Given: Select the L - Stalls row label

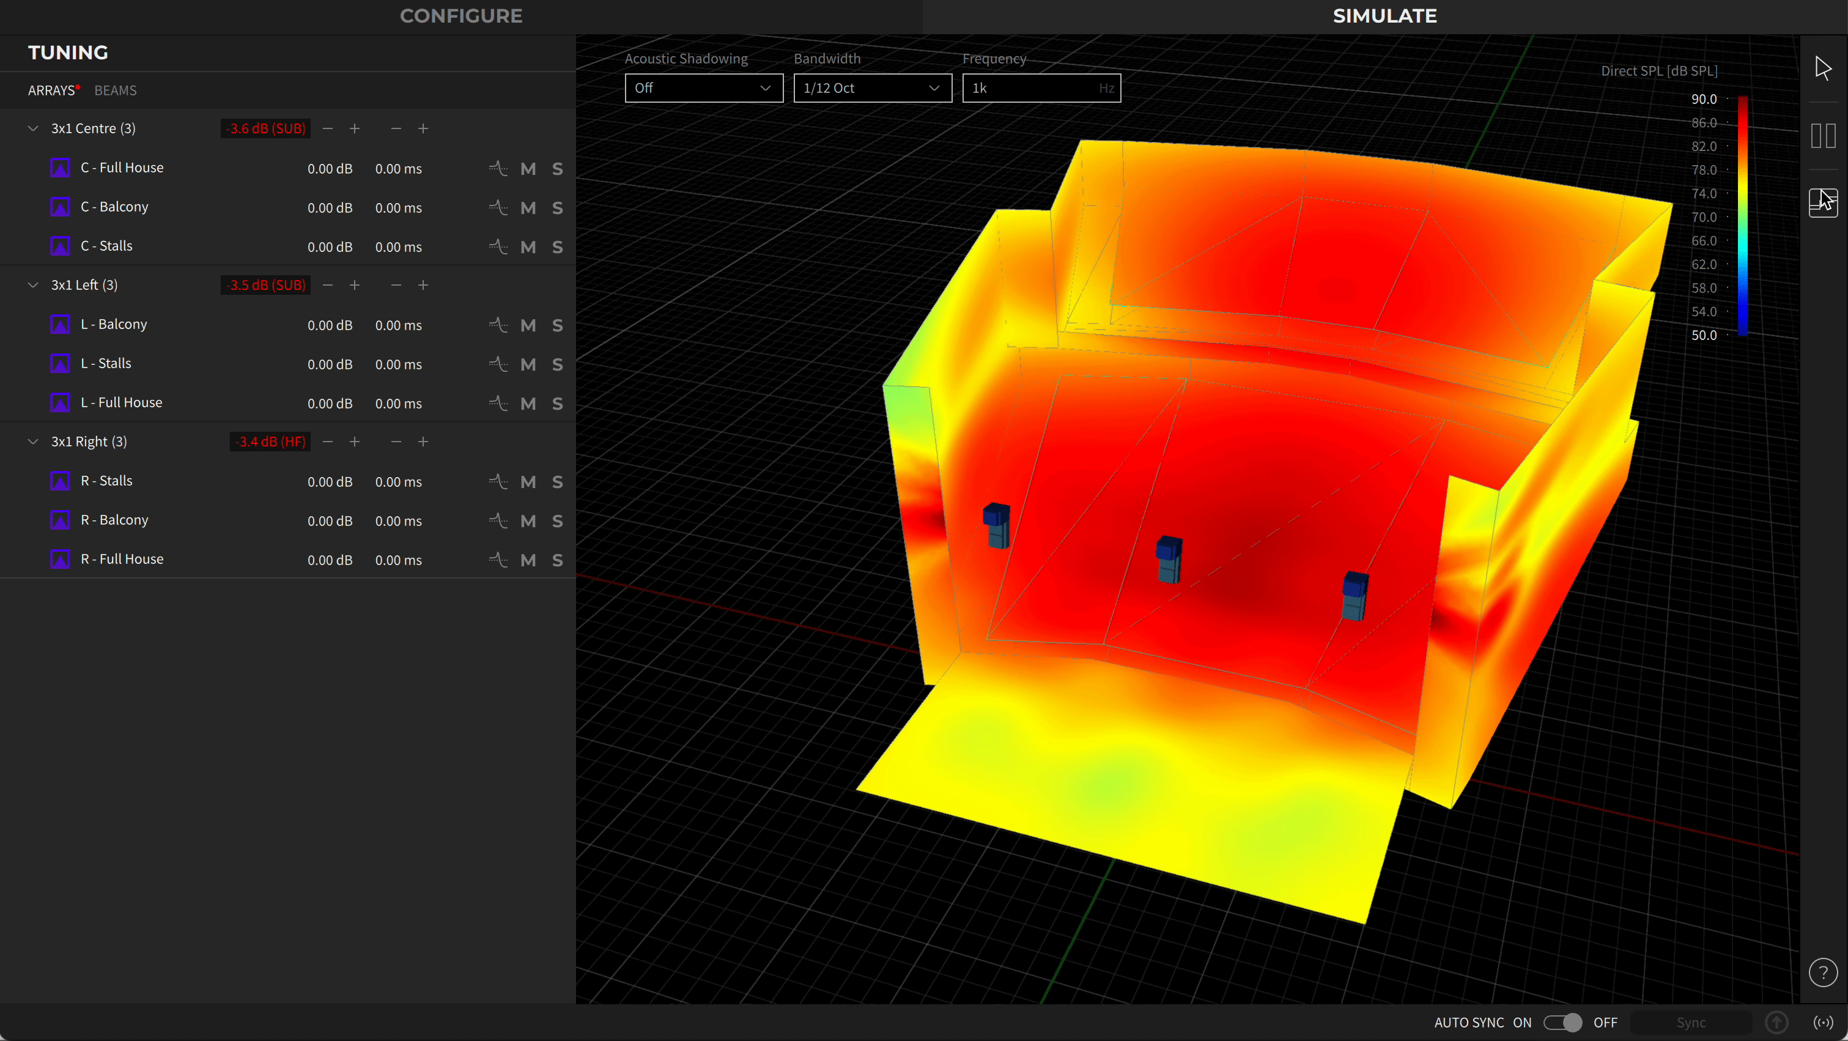Looking at the screenshot, I should [106, 363].
